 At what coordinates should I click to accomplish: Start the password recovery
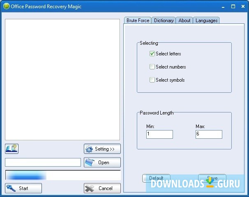(x=23, y=188)
